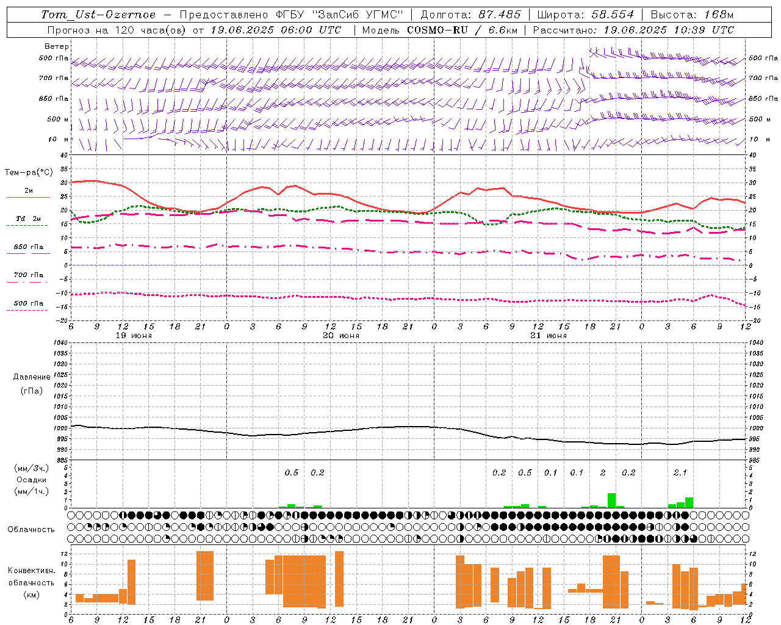Select the 'Долгота: 87.485' header value

point(471,15)
